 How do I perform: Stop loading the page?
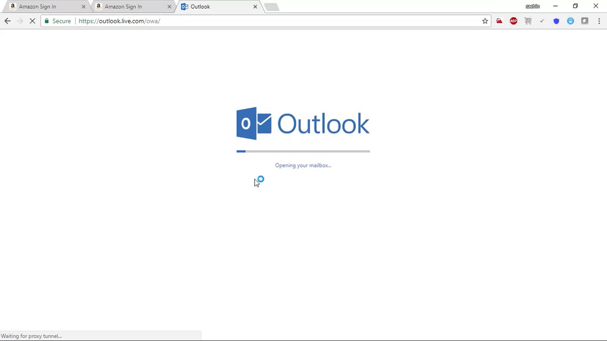(32, 21)
